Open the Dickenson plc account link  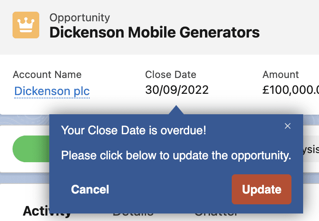[x=52, y=91]
